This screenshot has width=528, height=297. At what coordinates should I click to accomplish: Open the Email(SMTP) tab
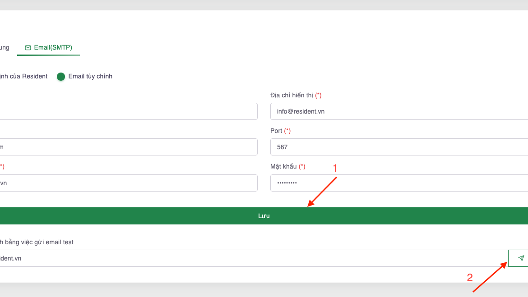[x=48, y=48]
